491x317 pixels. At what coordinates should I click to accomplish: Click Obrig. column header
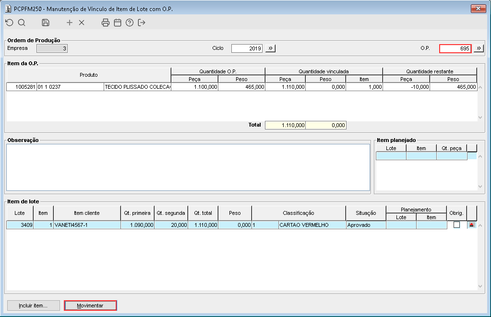click(456, 213)
